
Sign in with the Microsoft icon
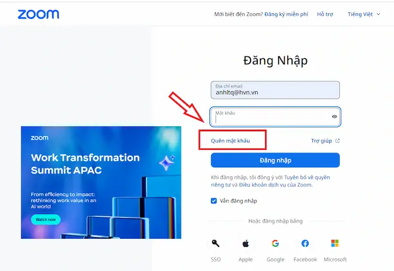[x=335, y=244]
